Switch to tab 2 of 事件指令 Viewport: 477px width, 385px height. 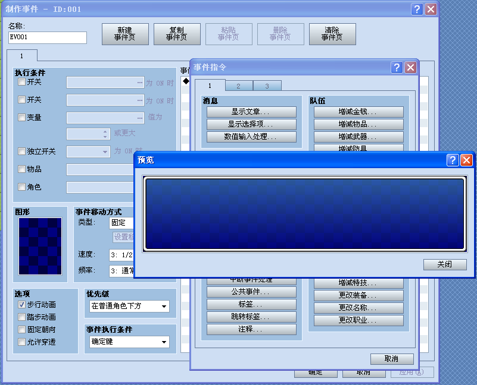(x=239, y=86)
